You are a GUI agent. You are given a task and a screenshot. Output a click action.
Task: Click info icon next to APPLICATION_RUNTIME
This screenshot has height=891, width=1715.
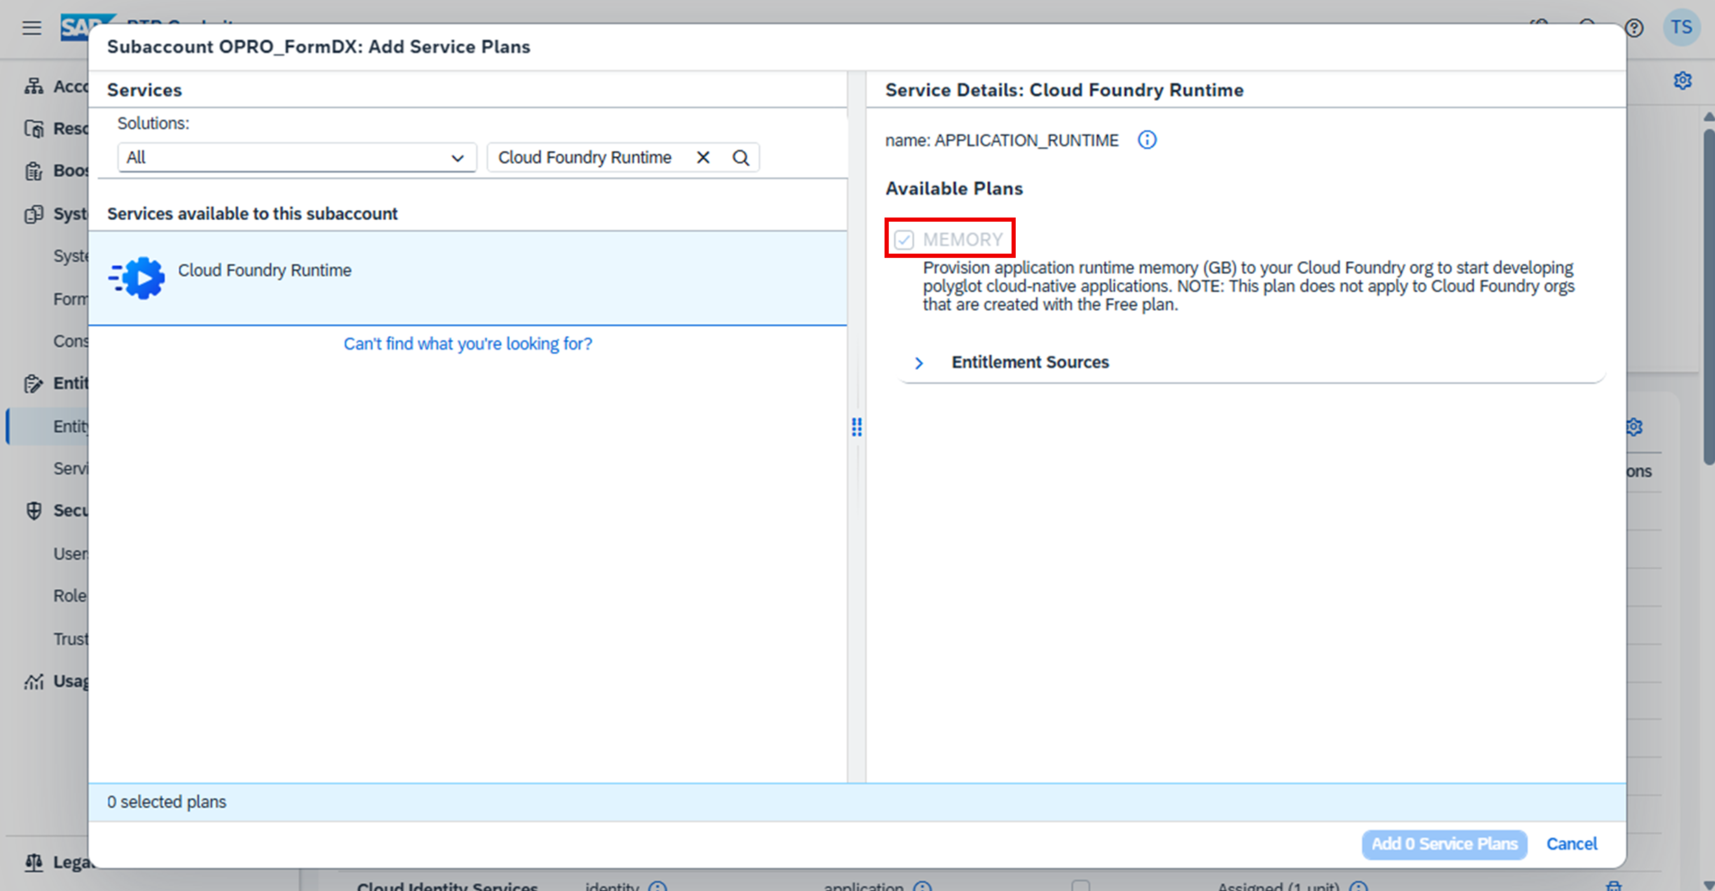click(1147, 140)
